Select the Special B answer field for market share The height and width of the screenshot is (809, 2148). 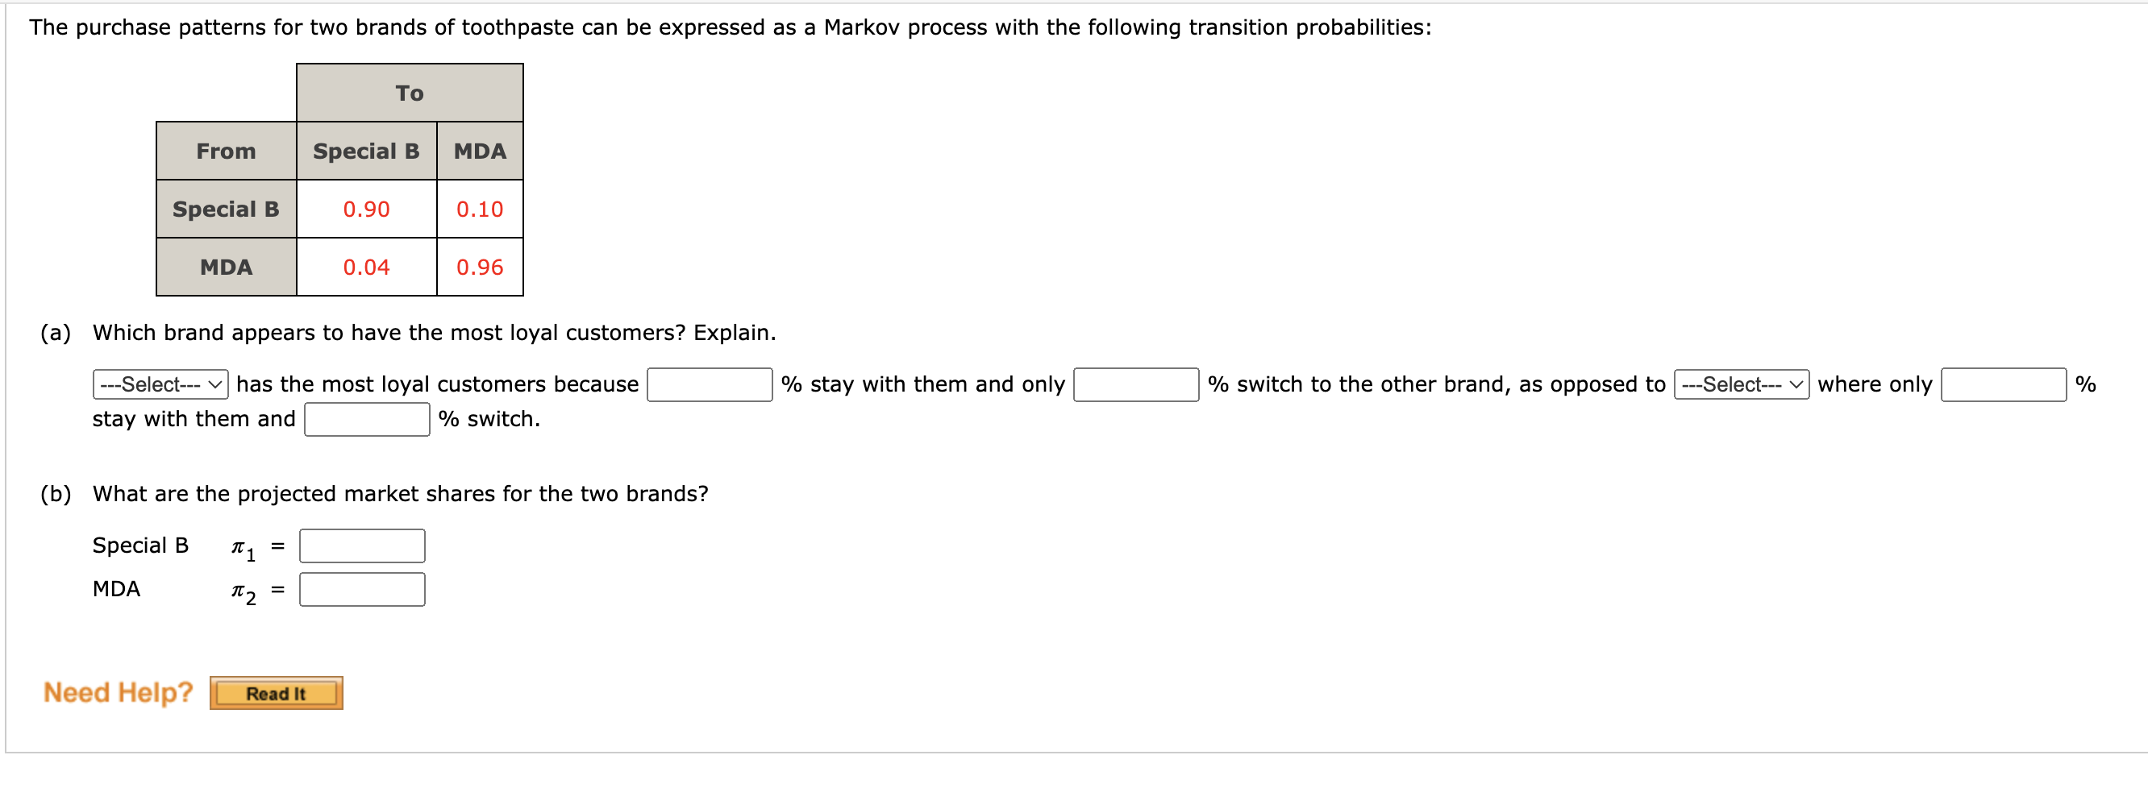(361, 546)
